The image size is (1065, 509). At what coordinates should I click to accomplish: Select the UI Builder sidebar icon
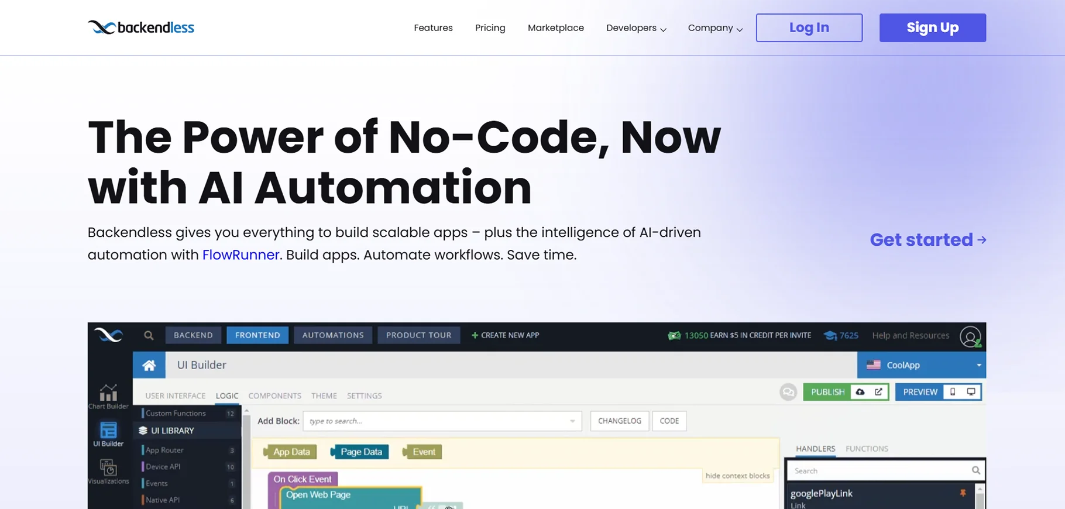pos(108,434)
